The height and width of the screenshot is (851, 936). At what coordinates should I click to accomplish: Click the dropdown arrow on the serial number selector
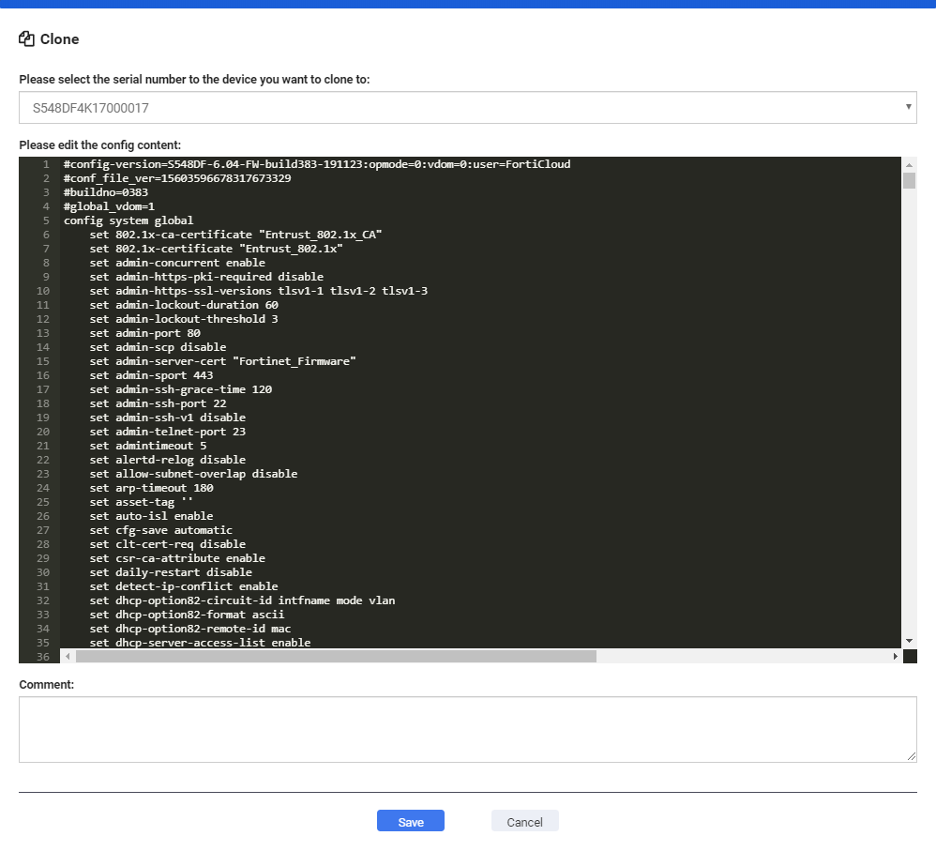908,107
